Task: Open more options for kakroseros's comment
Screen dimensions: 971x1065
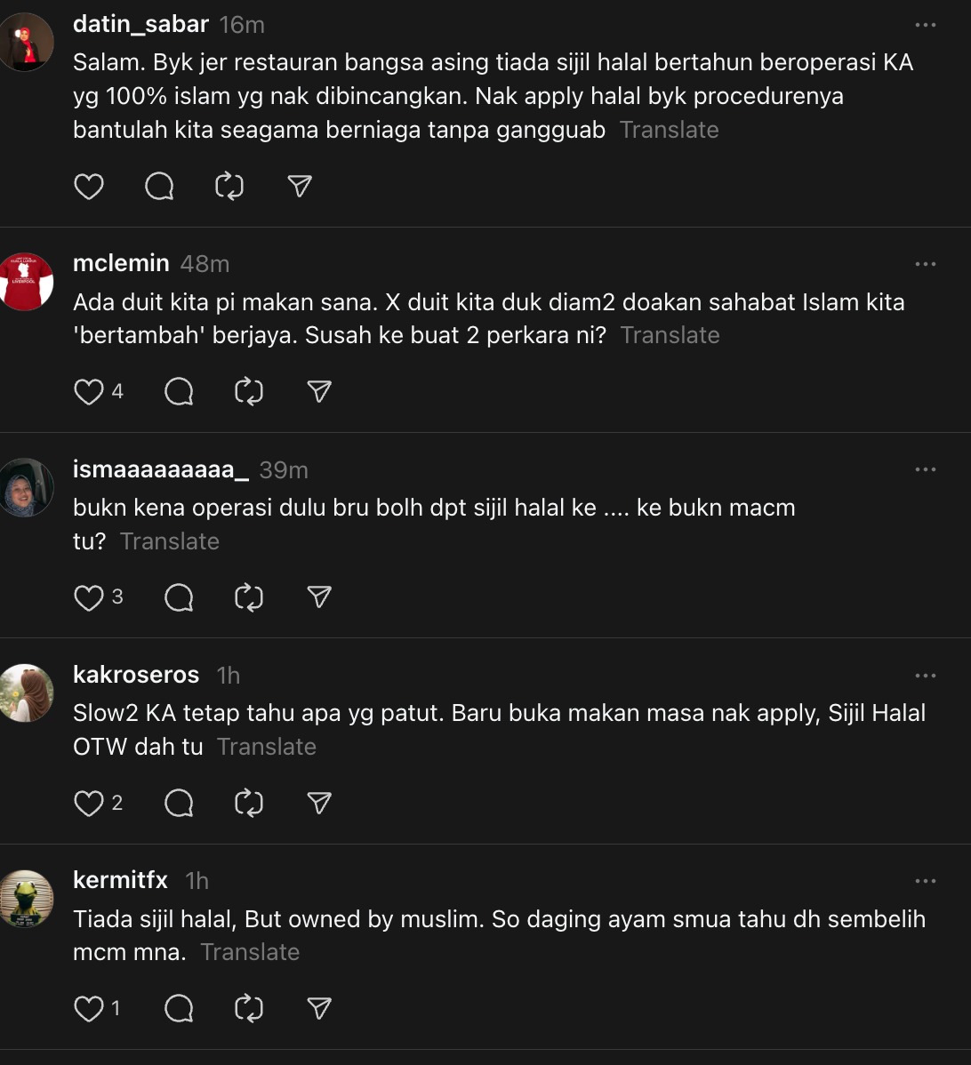Action: click(926, 676)
